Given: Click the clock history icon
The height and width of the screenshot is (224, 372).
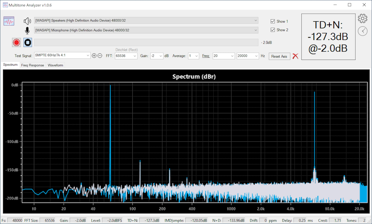Looking at the screenshot, I should [363, 31].
